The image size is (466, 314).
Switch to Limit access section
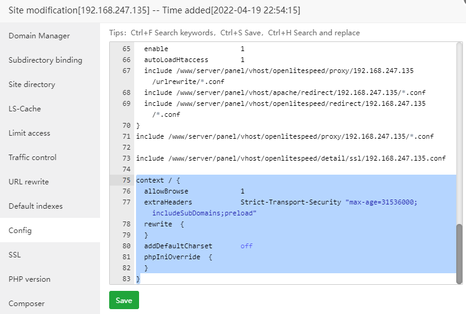point(29,133)
